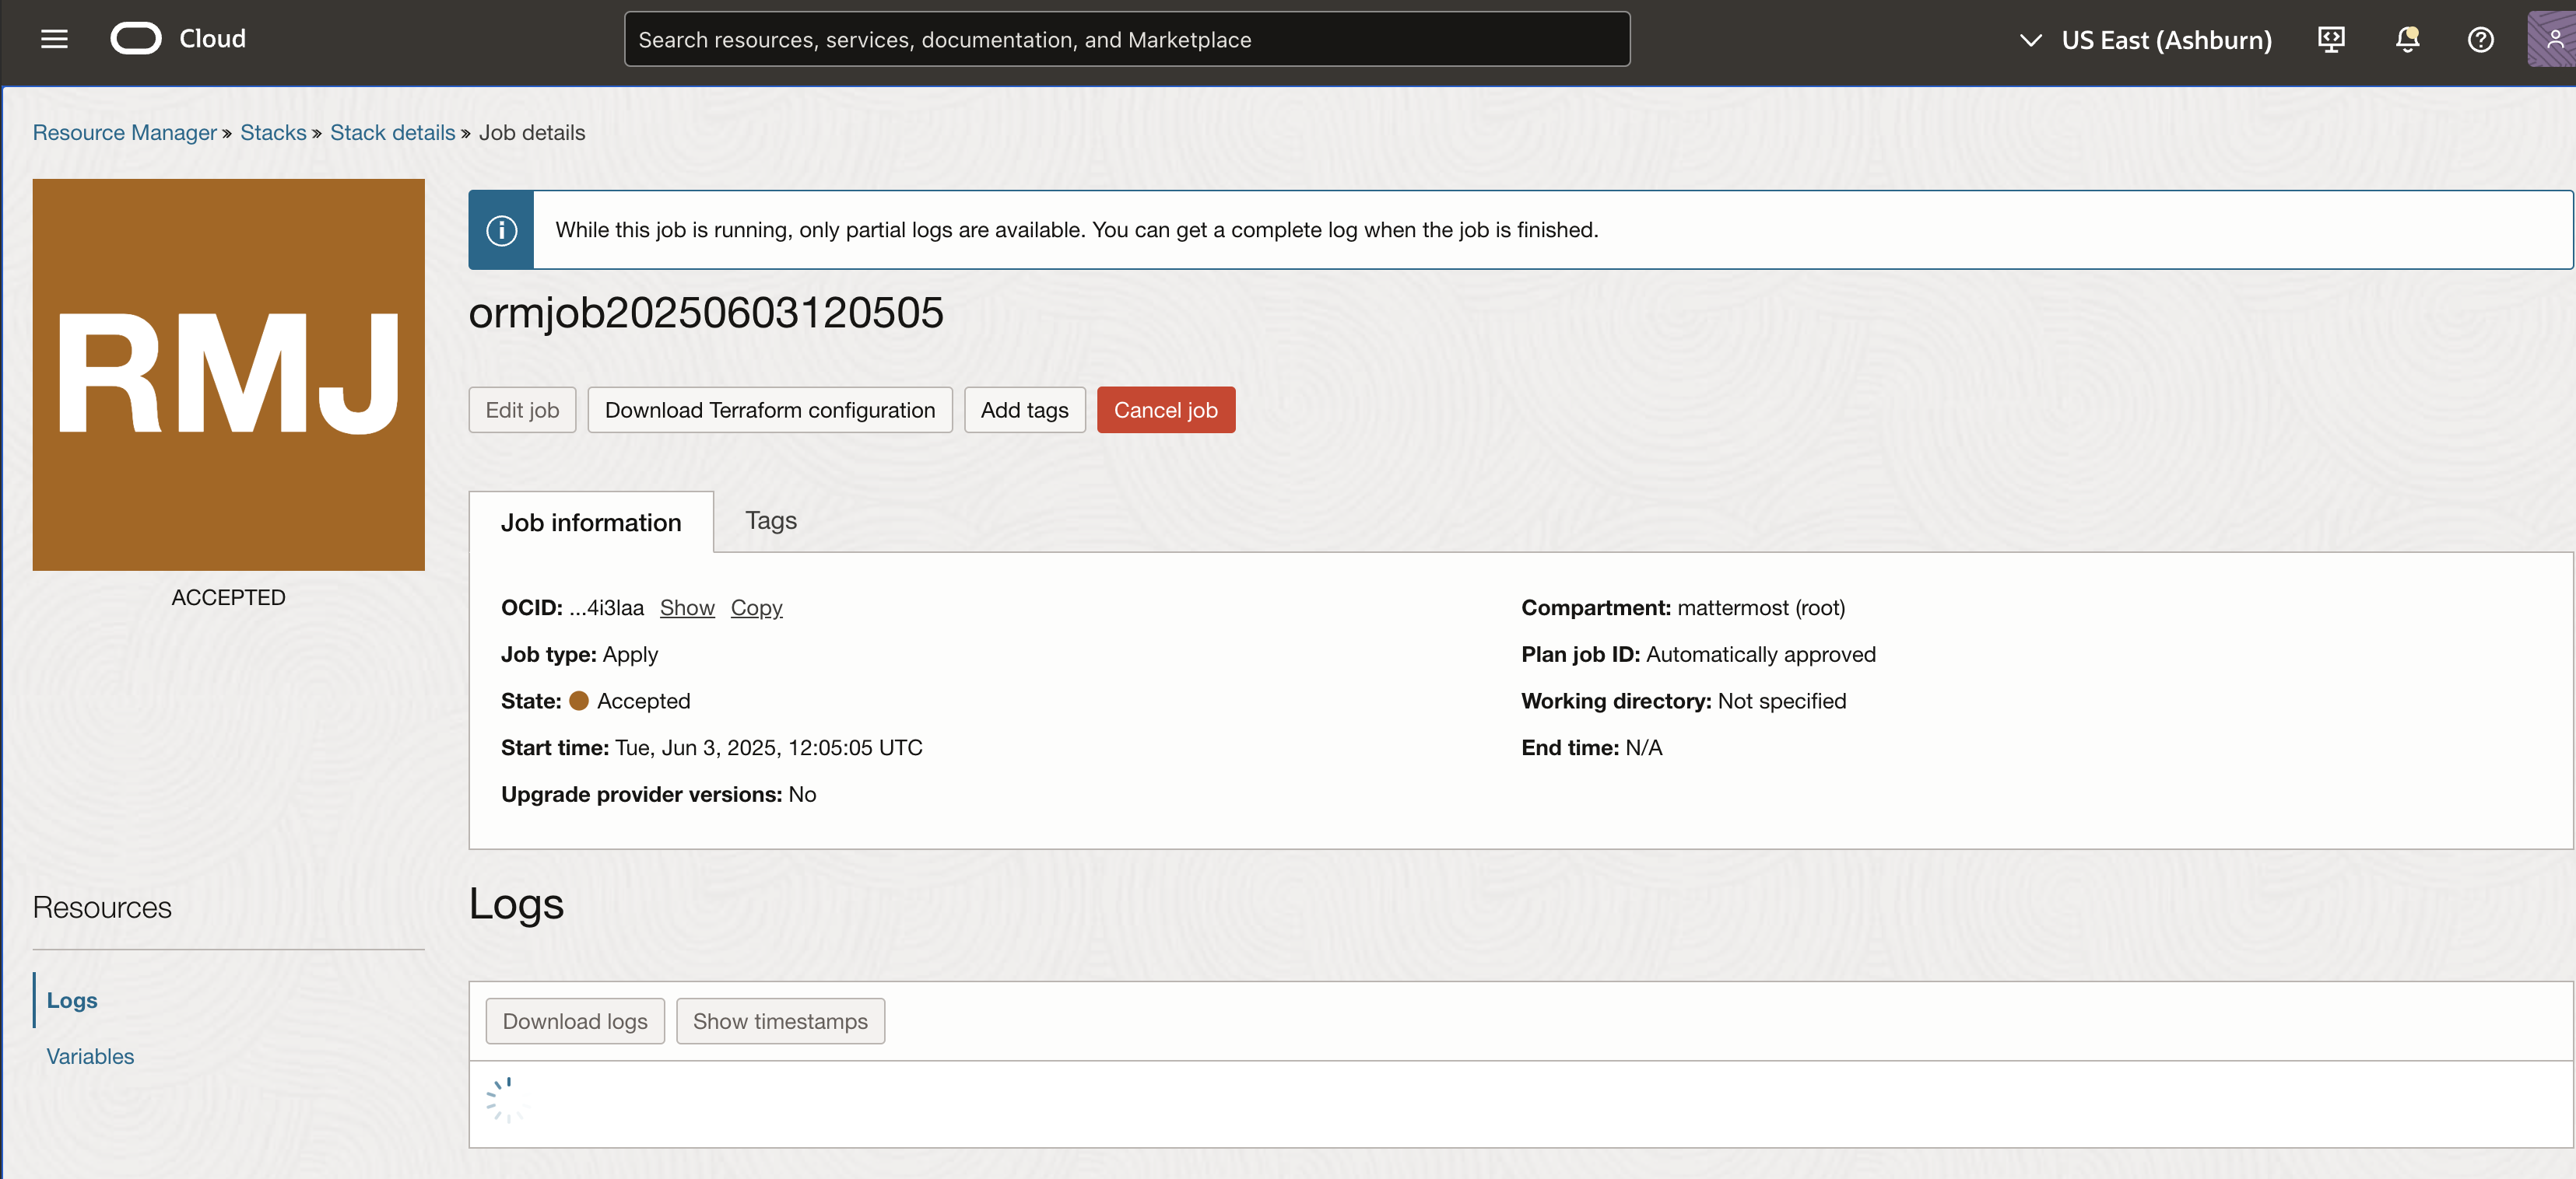
Task: Open the notifications bell
Action: [x=2407, y=39]
